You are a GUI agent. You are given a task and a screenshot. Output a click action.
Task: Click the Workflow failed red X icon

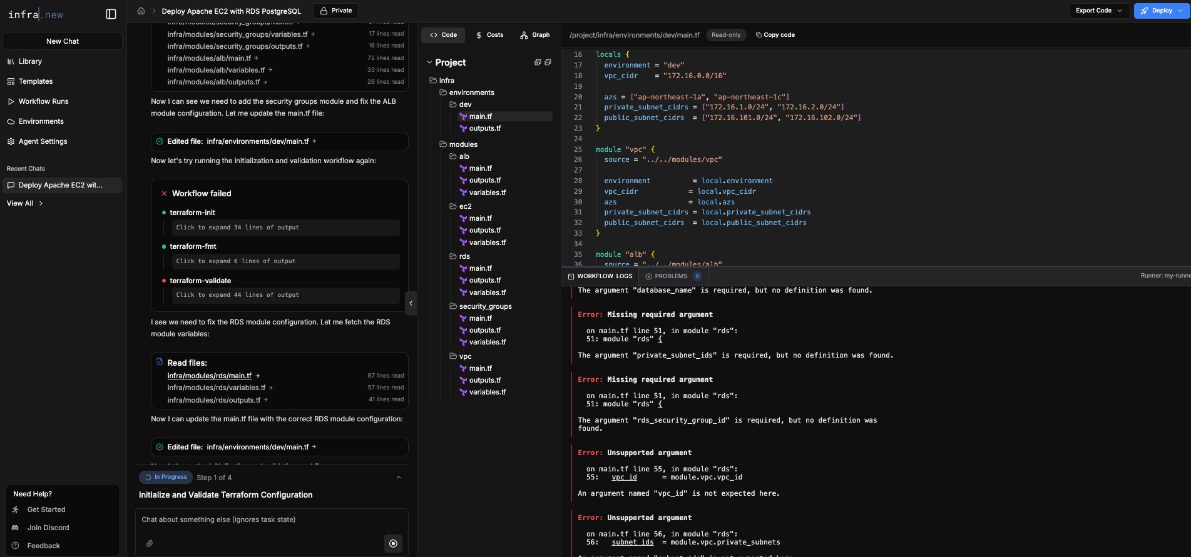[x=164, y=194]
